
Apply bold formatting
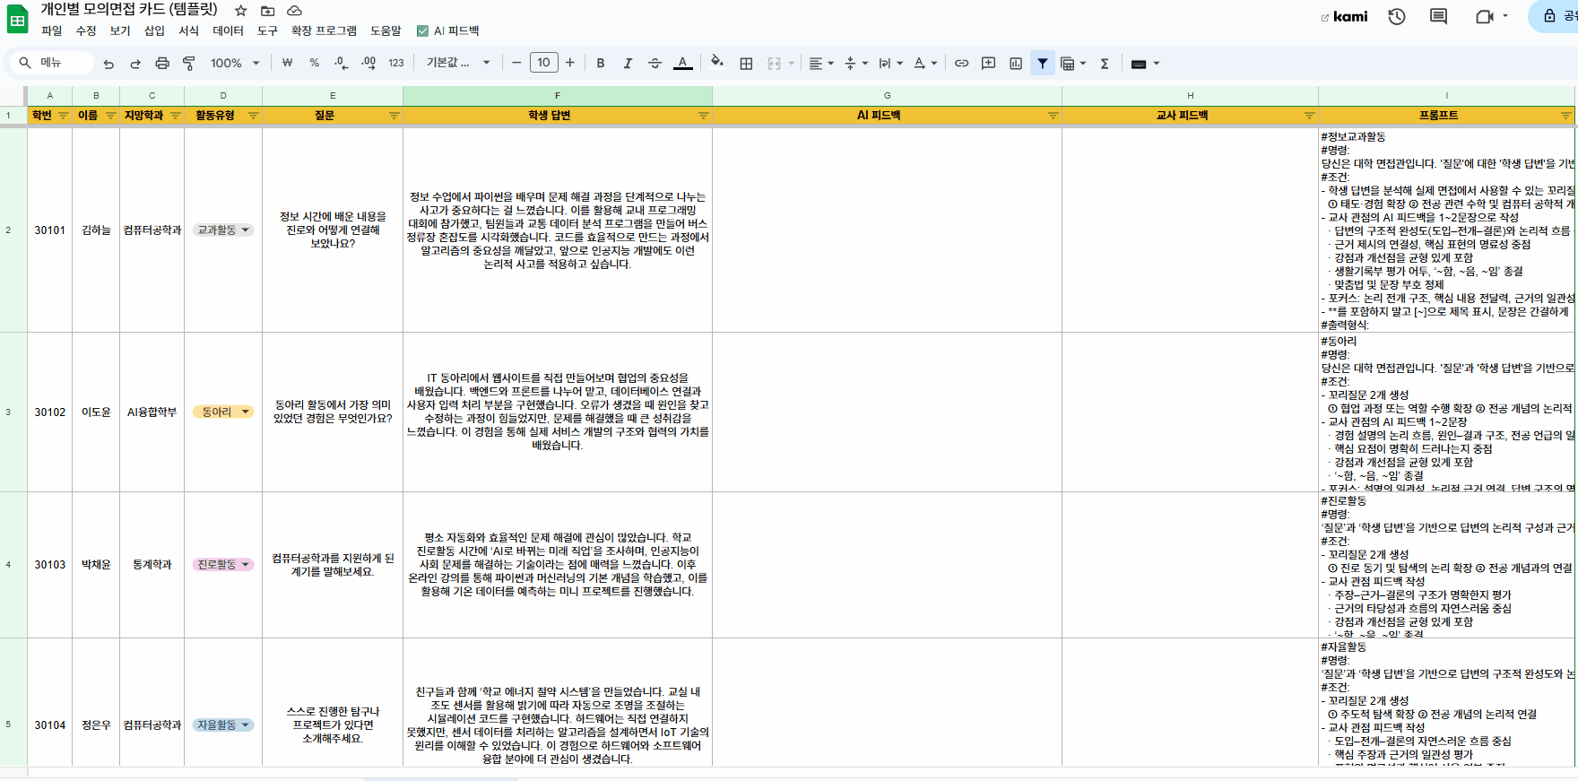[x=601, y=64]
